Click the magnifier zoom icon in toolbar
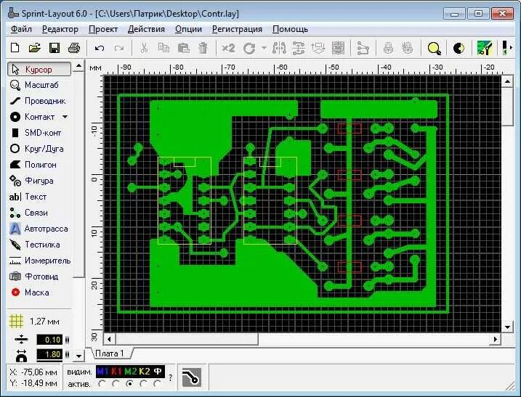 [x=434, y=49]
